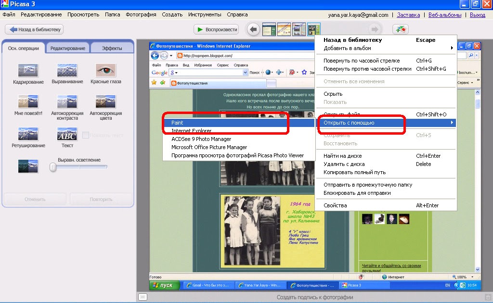Click the пуск Start button
Screen dimensions: 493x303
click(164, 285)
